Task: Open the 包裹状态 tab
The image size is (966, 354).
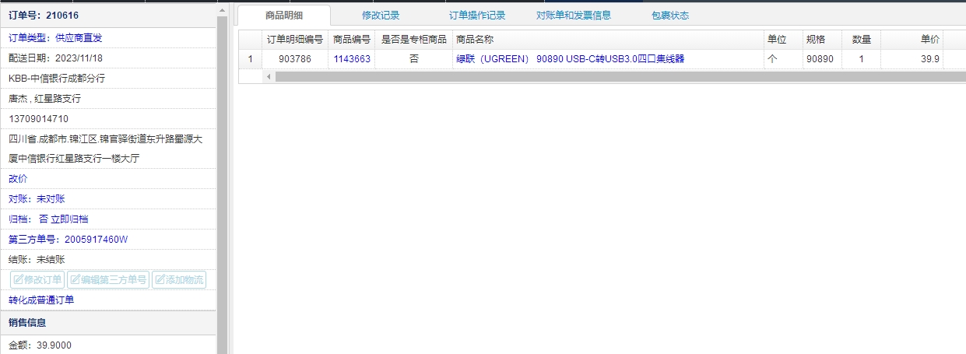Action: [670, 16]
